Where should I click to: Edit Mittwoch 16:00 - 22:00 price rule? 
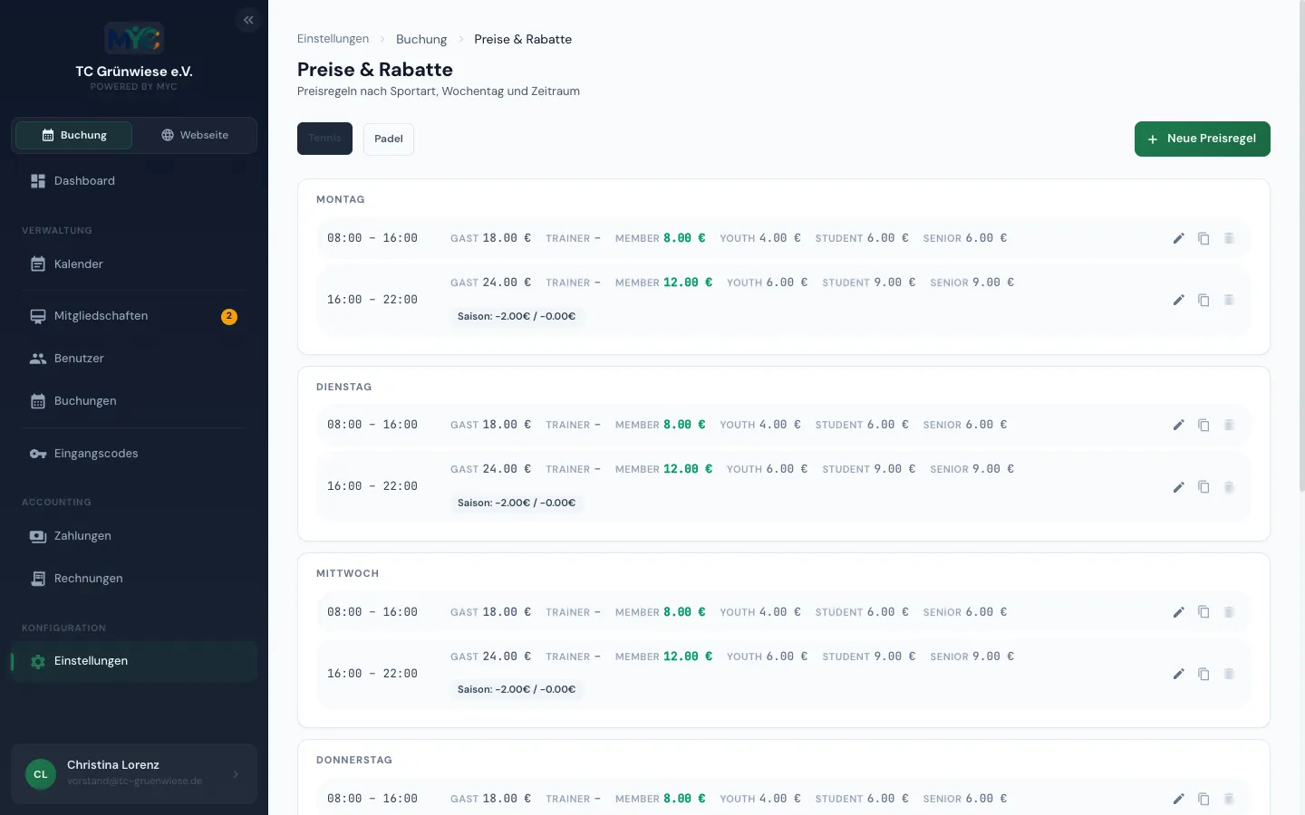(x=1178, y=674)
